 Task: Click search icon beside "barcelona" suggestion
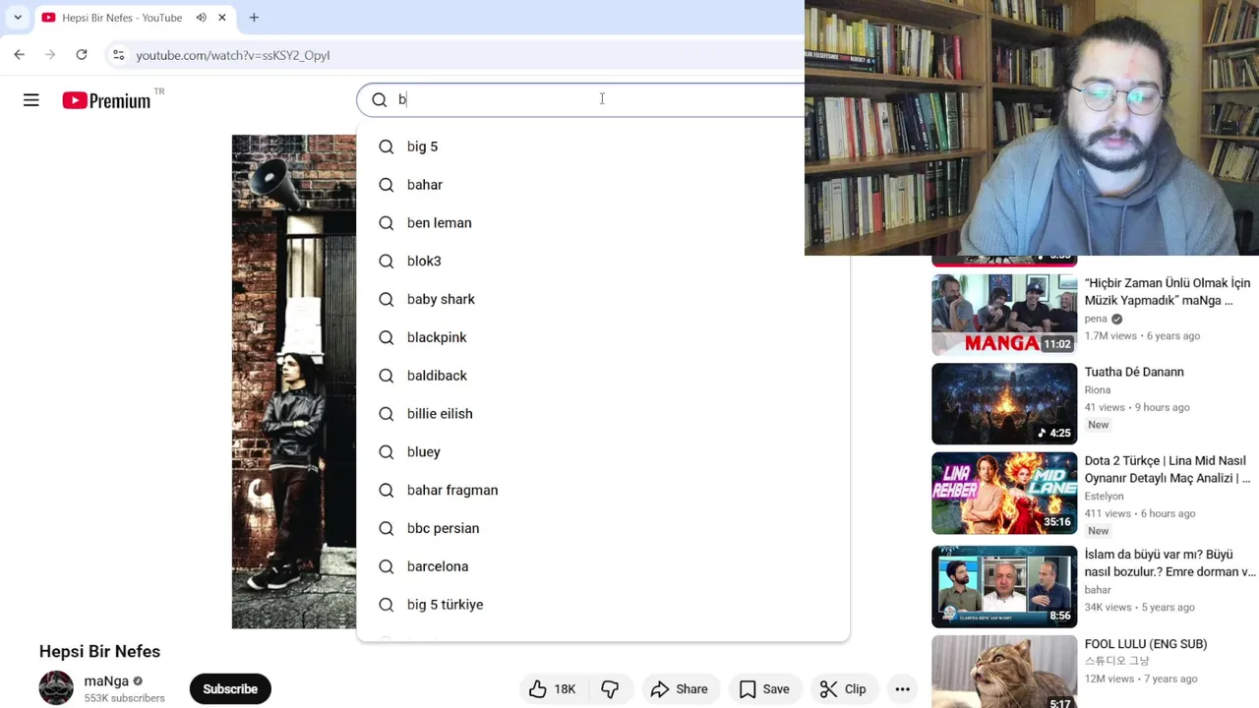coord(387,566)
